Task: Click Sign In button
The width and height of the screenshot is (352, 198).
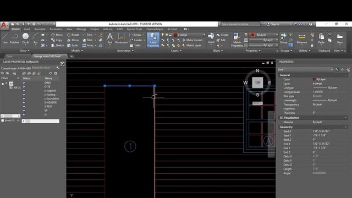Action: (x=273, y=24)
